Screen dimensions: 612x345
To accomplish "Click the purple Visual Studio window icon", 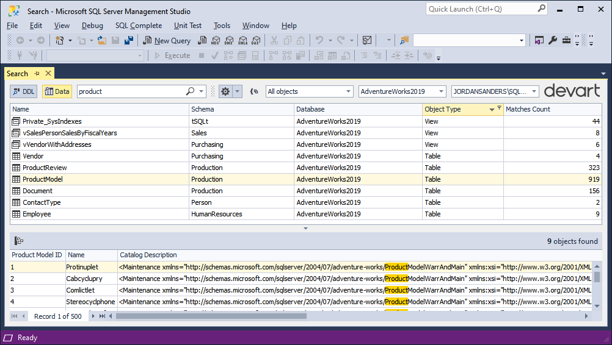I will 539,40.
